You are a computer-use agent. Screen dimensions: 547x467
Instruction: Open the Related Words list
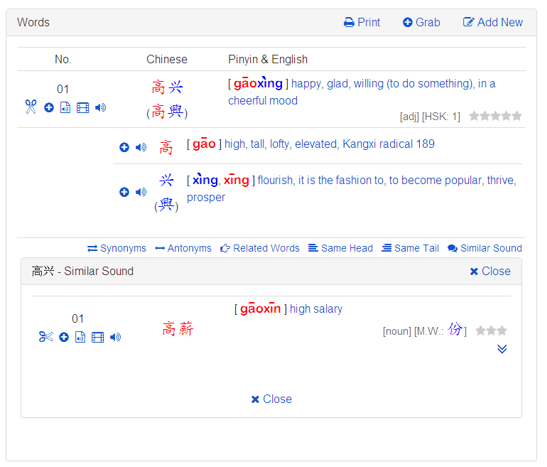pos(260,248)
